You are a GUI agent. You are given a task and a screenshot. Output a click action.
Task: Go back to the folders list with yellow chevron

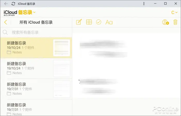pos(5,22)
